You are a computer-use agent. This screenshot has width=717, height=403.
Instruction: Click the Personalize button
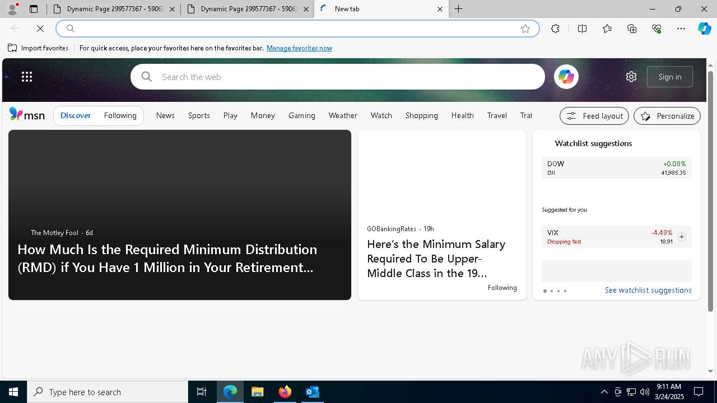pos(667,116)
